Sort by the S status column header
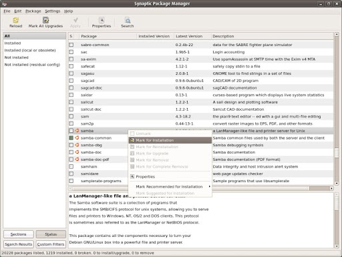Screen dimensions: 342x257 tap(73, 36)
